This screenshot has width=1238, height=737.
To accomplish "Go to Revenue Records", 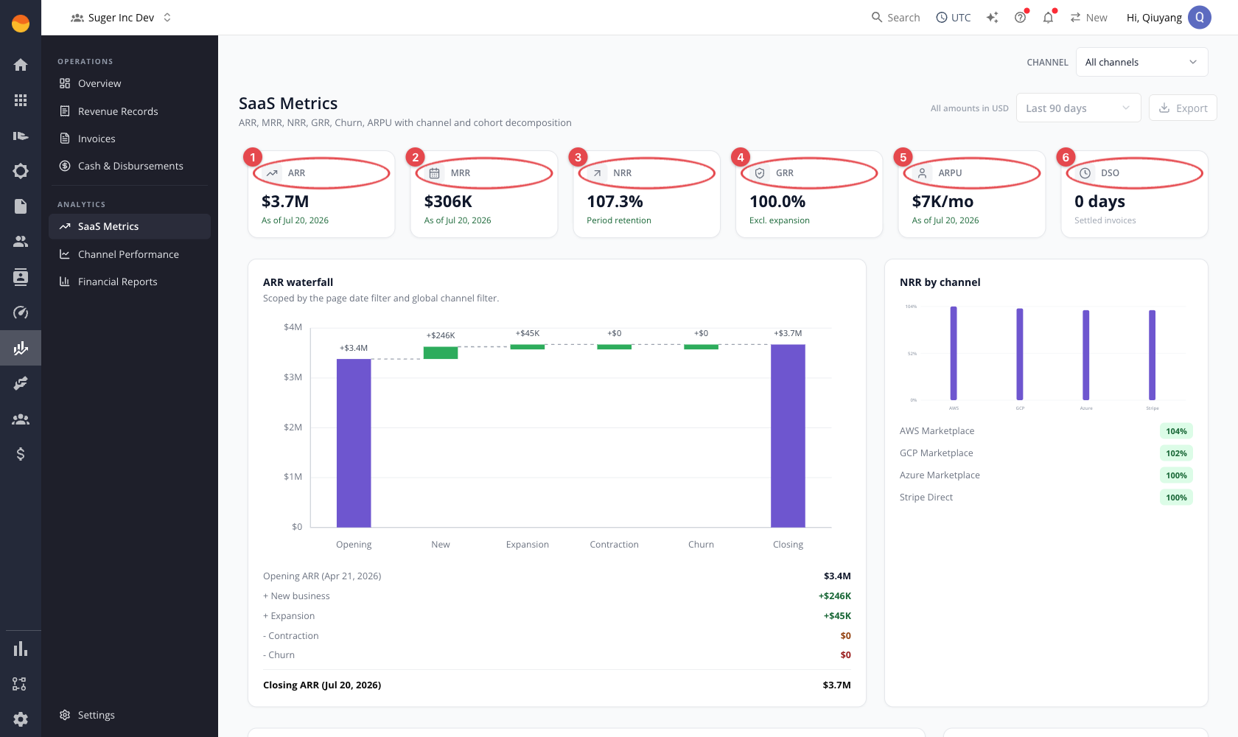I will pos(130,111).
